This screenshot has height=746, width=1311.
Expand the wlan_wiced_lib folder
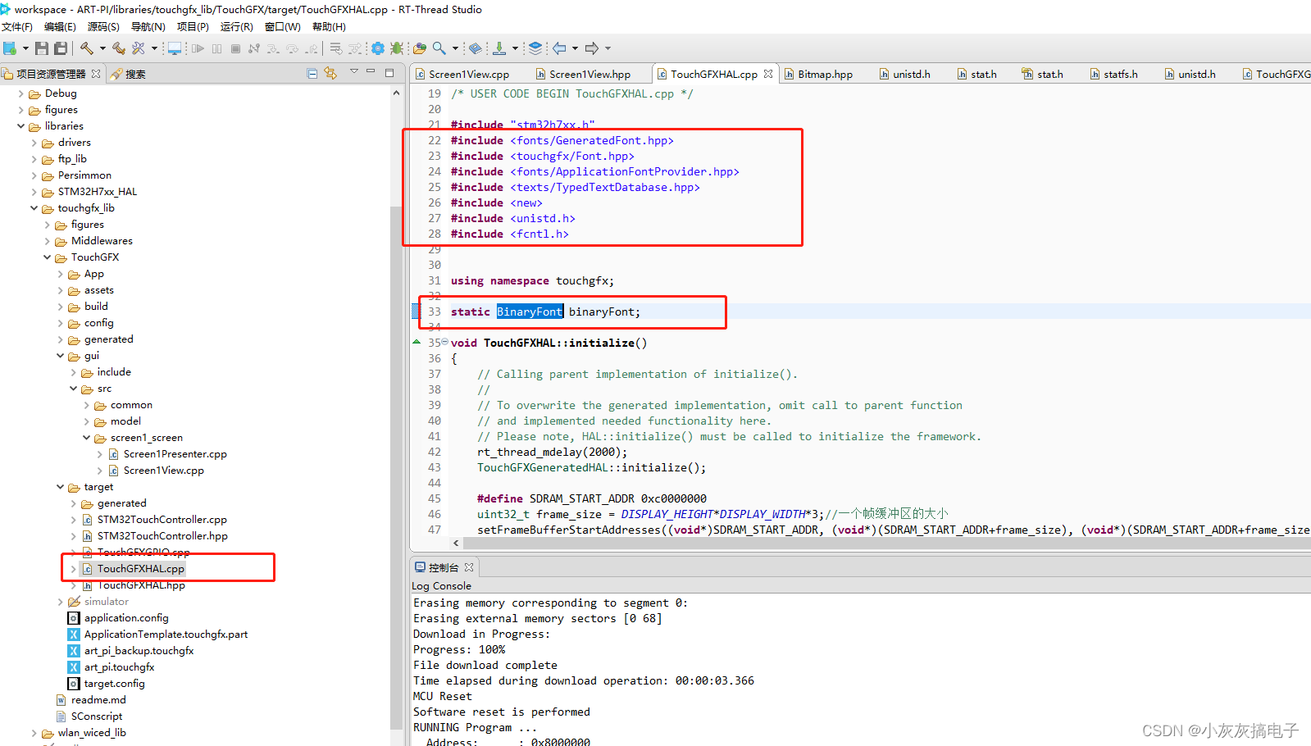point(34,733)
